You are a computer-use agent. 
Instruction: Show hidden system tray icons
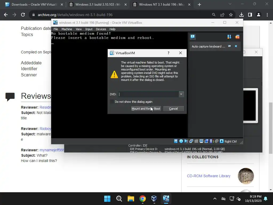pos(215,199)
